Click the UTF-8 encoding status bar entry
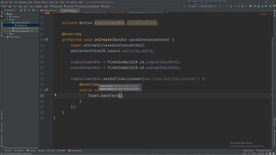 coord(254,153)
